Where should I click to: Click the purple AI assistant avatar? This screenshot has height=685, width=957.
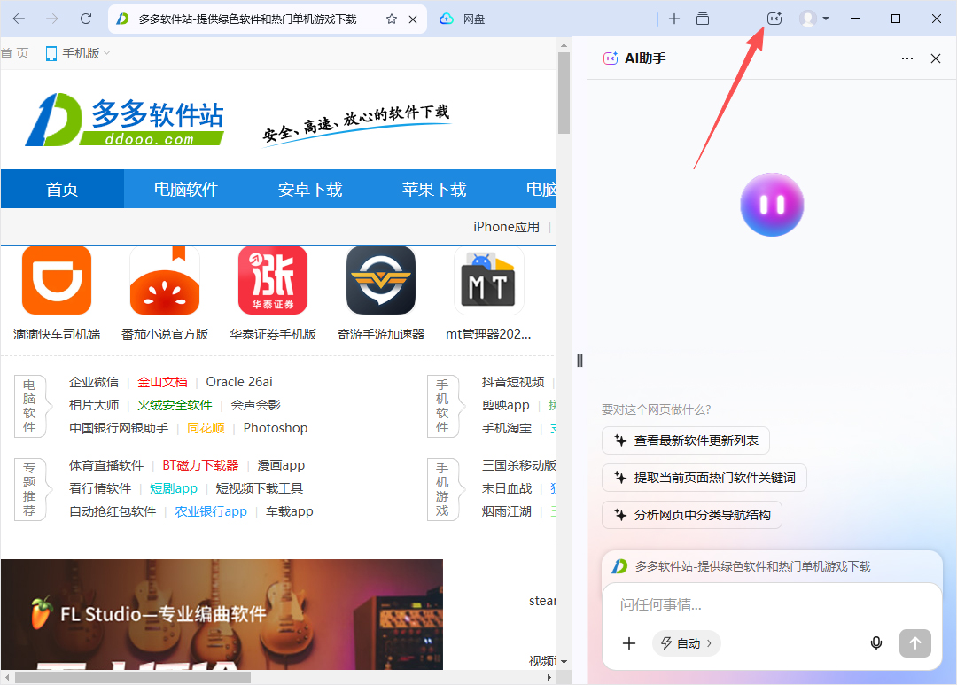772,205
